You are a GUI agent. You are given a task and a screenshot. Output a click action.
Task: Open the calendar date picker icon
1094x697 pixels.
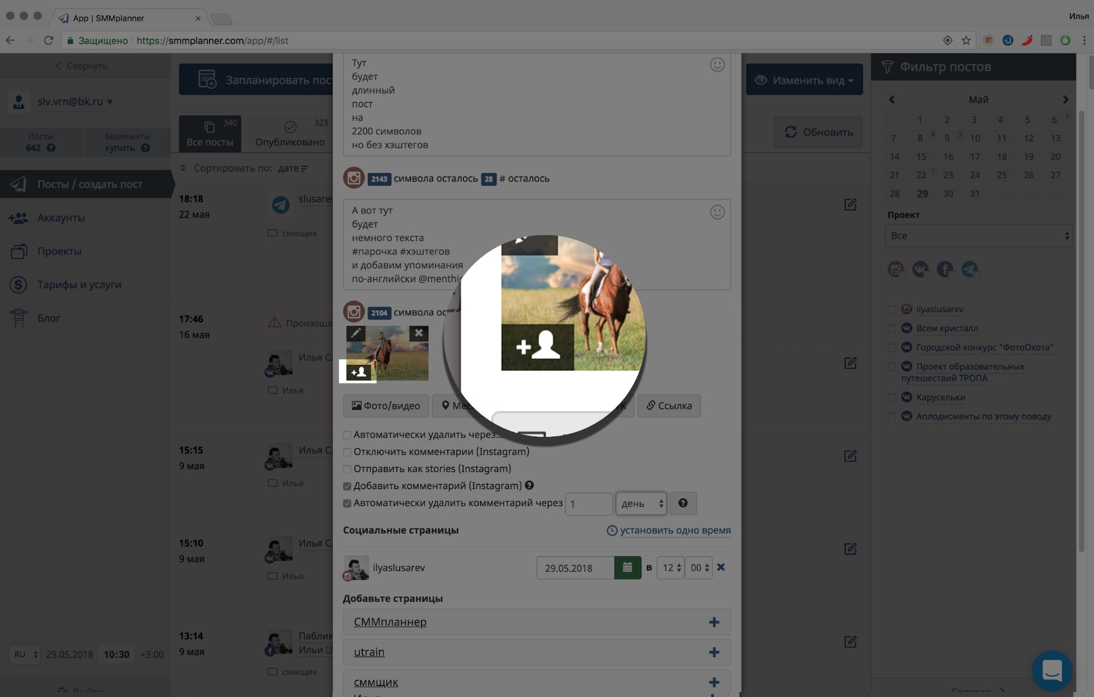tap(628, 568)
